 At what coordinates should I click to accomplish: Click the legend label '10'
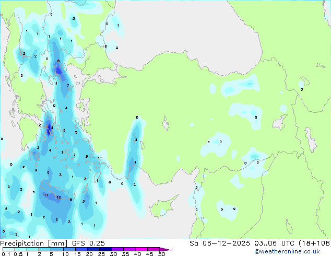pyautogui.click(x=65, y=254)
